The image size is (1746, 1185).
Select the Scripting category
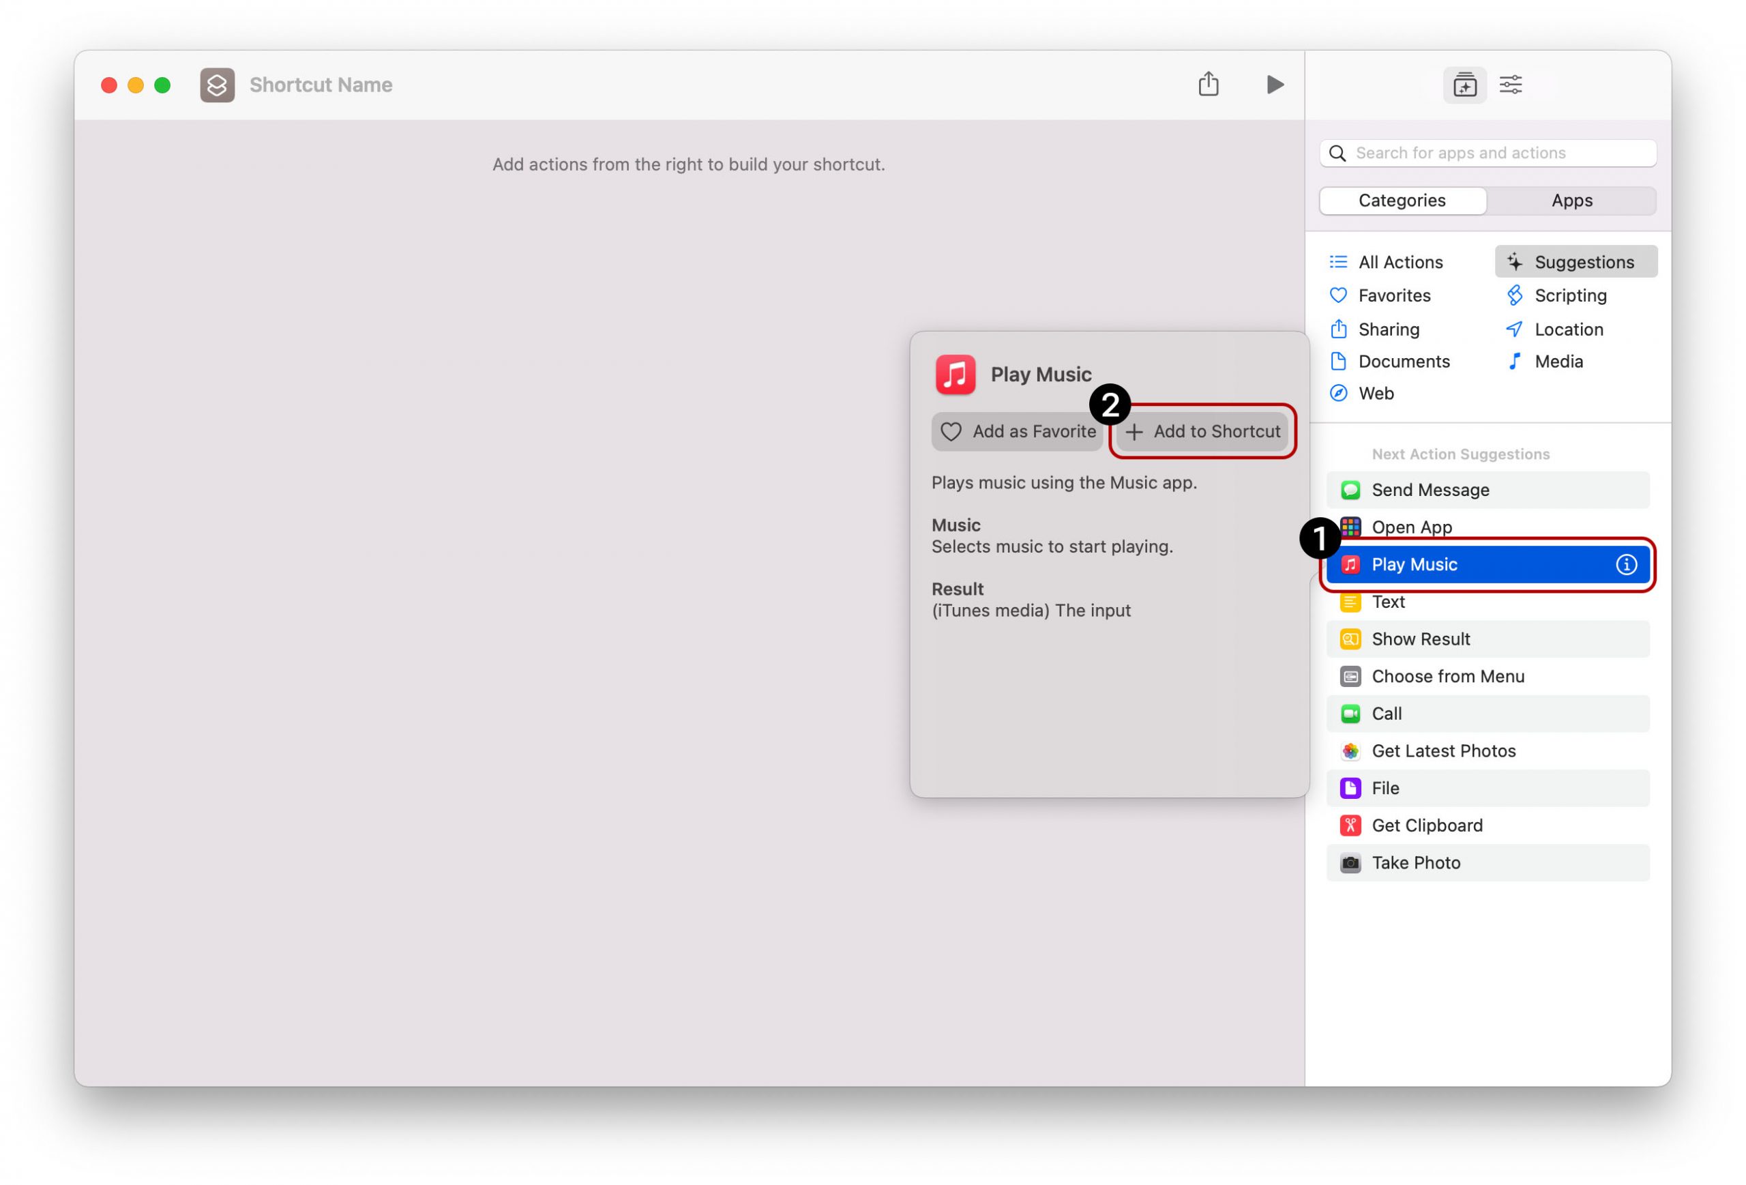pyautogui.click(x=1569, y=295)
